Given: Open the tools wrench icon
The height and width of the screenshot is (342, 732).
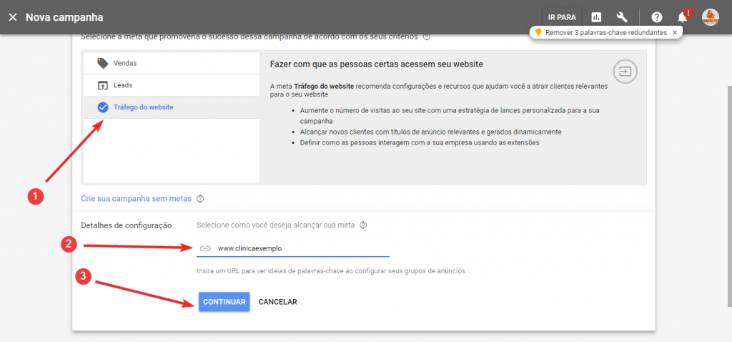Looking at the screenshot, I should pyautogui.click(x=621, y=17).
